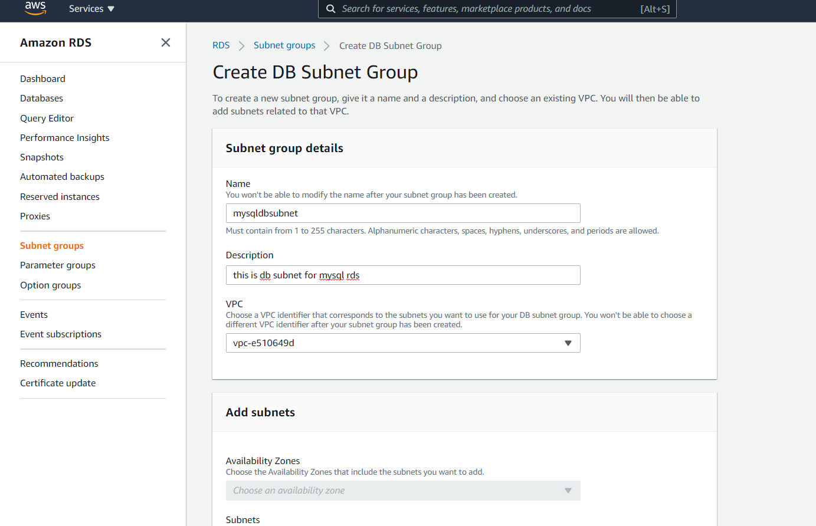
Task: Click the subnet group Name field
Action: click(403, 213)
